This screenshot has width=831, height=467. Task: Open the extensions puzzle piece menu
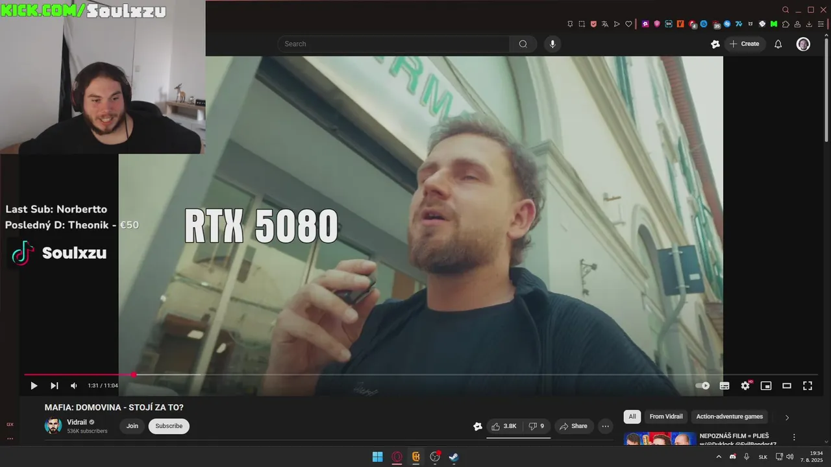click(786, 24)
